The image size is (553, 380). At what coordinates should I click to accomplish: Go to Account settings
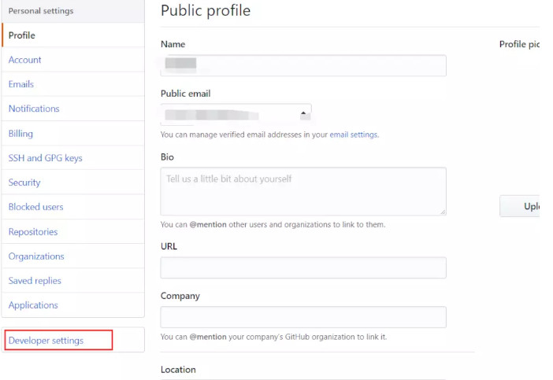click(x=25, y=60)
